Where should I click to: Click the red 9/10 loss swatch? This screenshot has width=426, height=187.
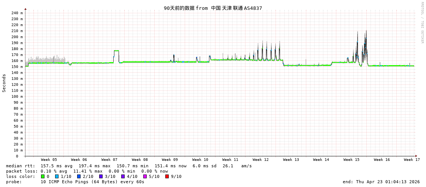click(167, 176)
